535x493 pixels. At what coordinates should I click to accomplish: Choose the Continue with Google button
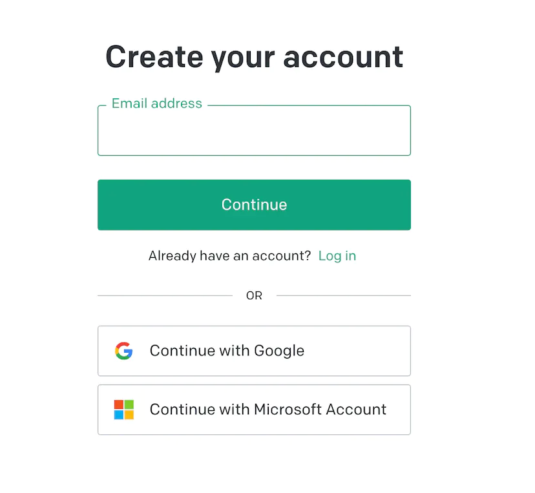[x=254, y=351]
